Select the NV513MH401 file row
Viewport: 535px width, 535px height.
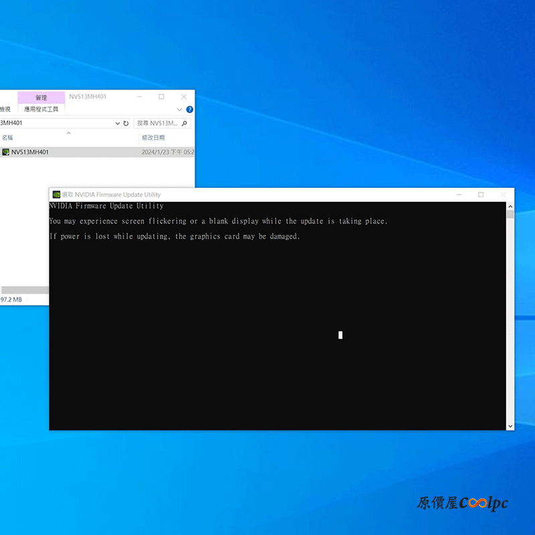point(97,152)
